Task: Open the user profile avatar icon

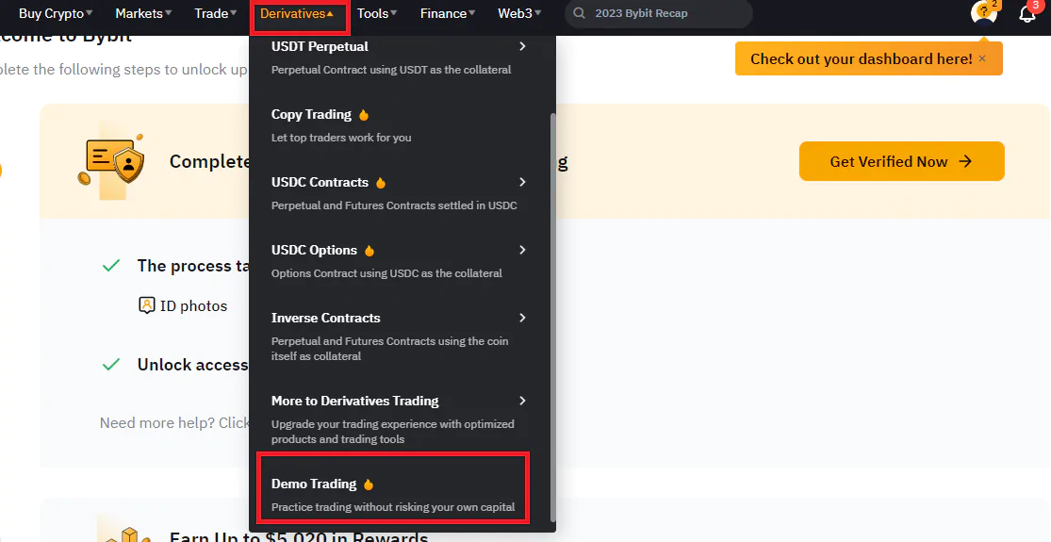Action: coord(983,13)
